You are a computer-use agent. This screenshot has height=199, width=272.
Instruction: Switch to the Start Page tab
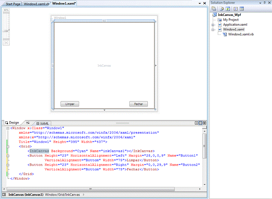(x=13, y=4)
